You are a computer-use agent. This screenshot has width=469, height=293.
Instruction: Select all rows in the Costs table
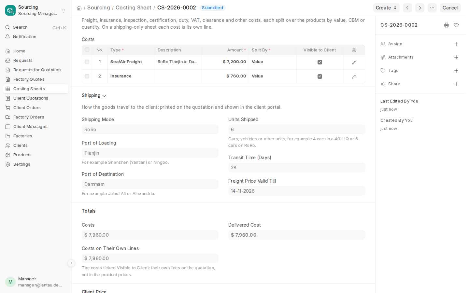(x=87, y=50)
